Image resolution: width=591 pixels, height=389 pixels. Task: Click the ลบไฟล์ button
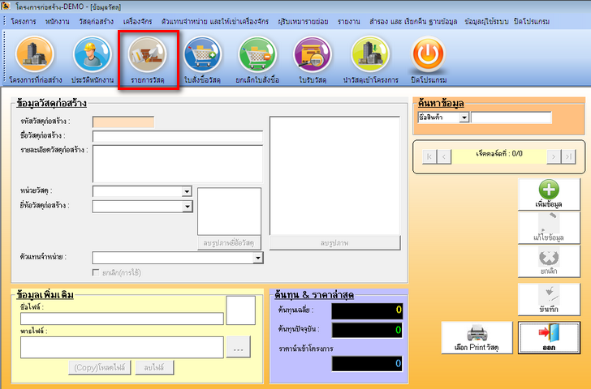tap(154, 368)
